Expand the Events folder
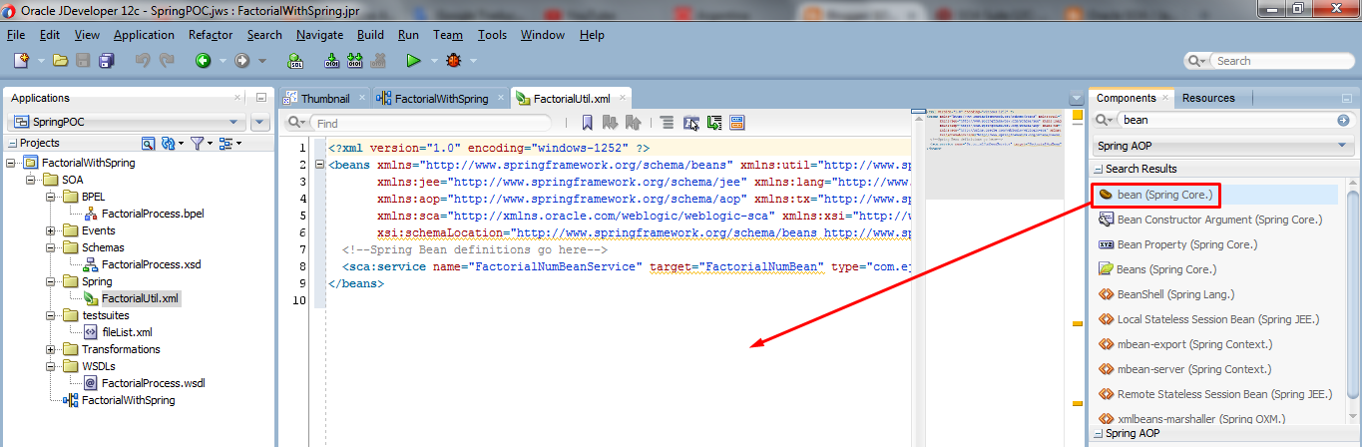Screen dimensions: 1362x447 tap(51, 230)
